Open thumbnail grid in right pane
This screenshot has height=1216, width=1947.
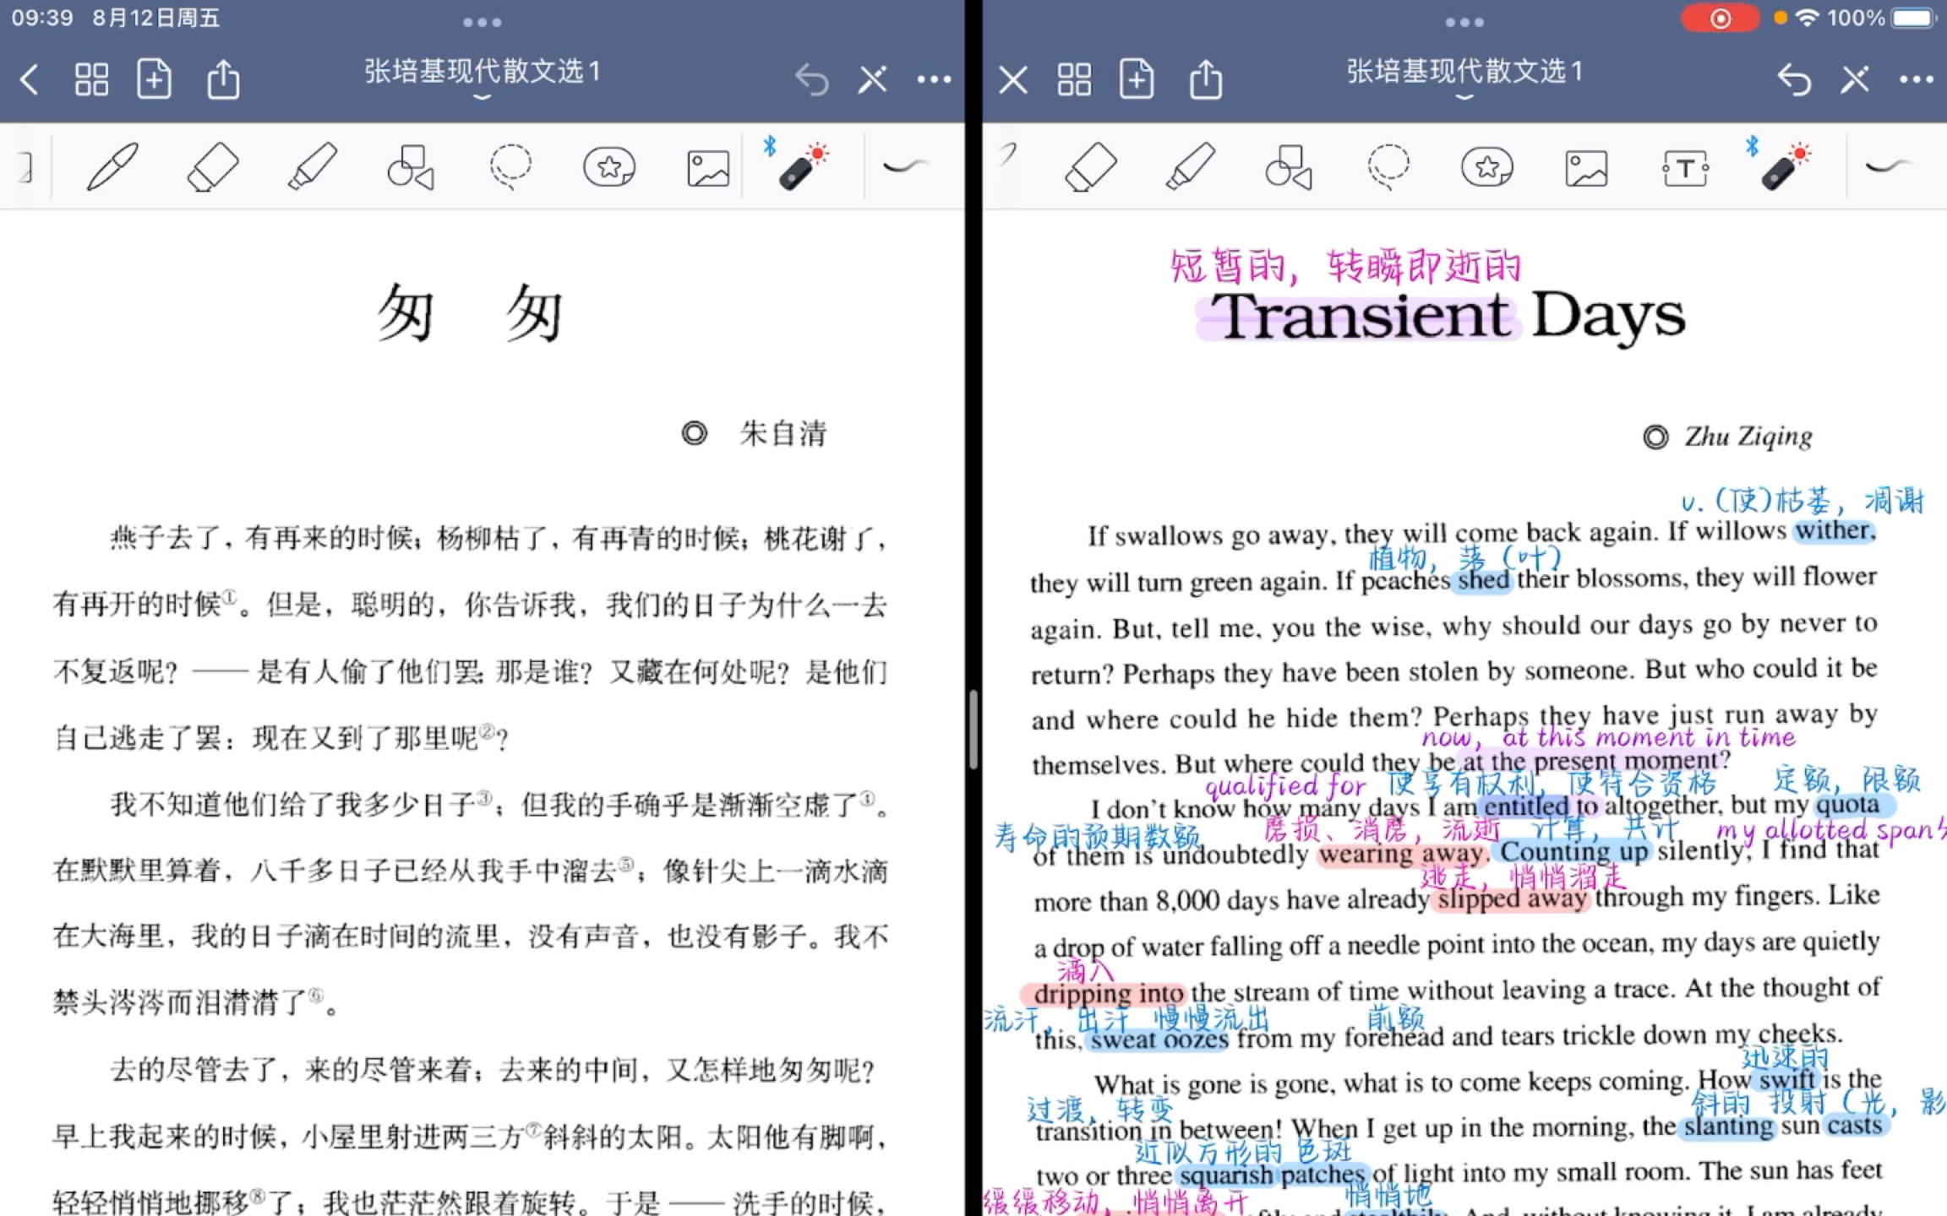(x=1074, y=80)
